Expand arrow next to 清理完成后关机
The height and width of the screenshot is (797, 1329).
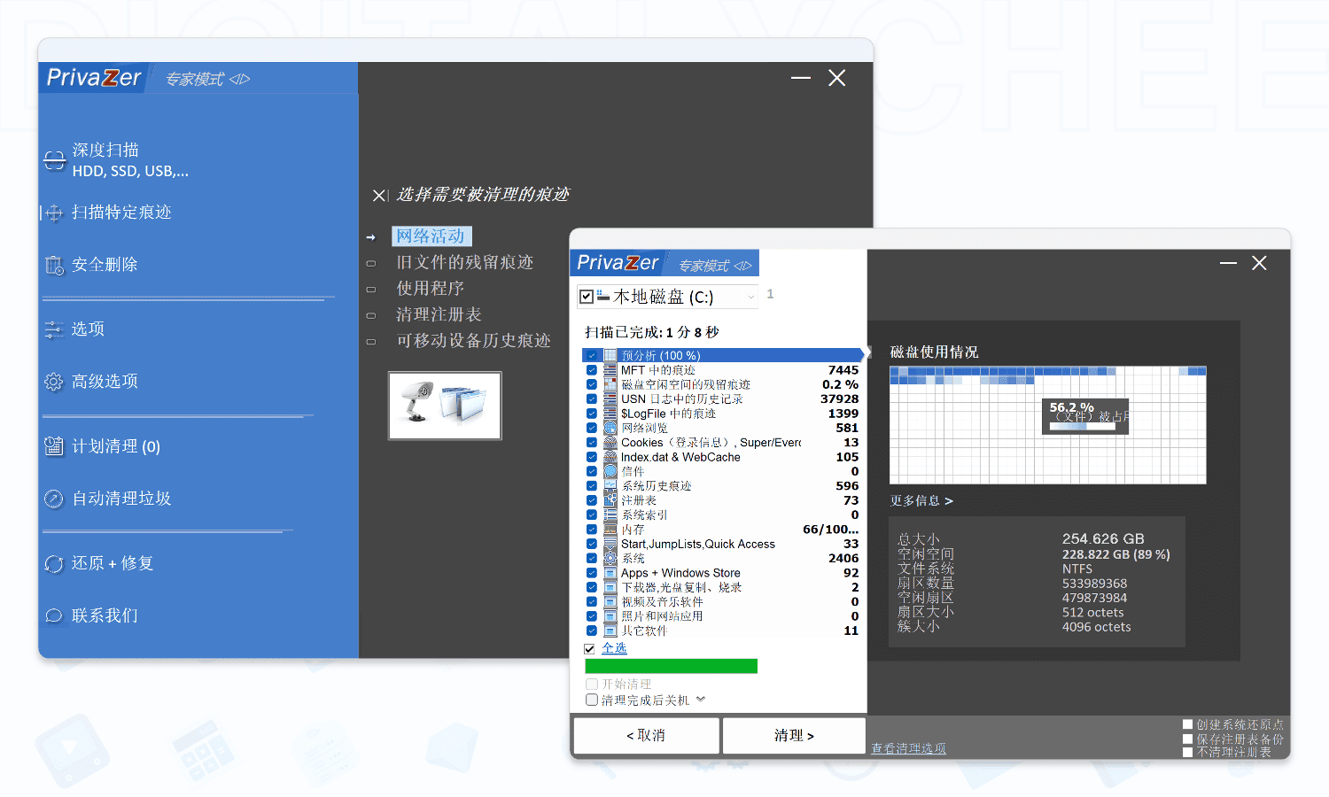[701, 700]
